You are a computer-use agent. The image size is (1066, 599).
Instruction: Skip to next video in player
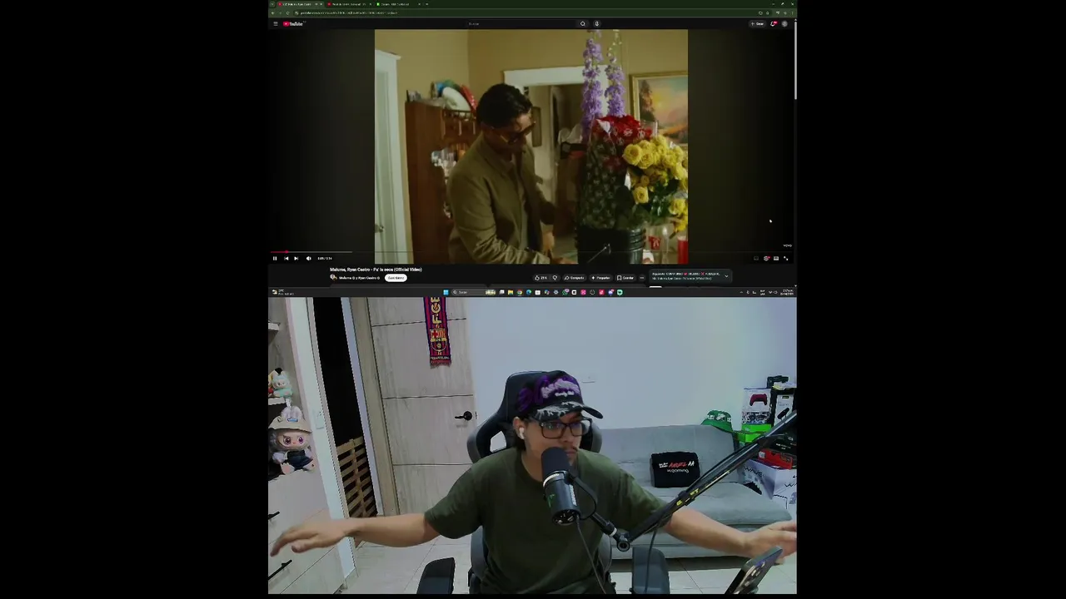(296, 258)
